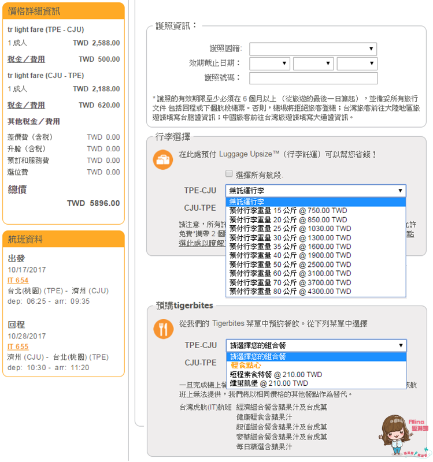Image resolution: width=433 pixels, height=462 pixels.
Task: Select 35 公斤 @ 1600.00 TWD luggage option
Action: [x=316, y=247]
